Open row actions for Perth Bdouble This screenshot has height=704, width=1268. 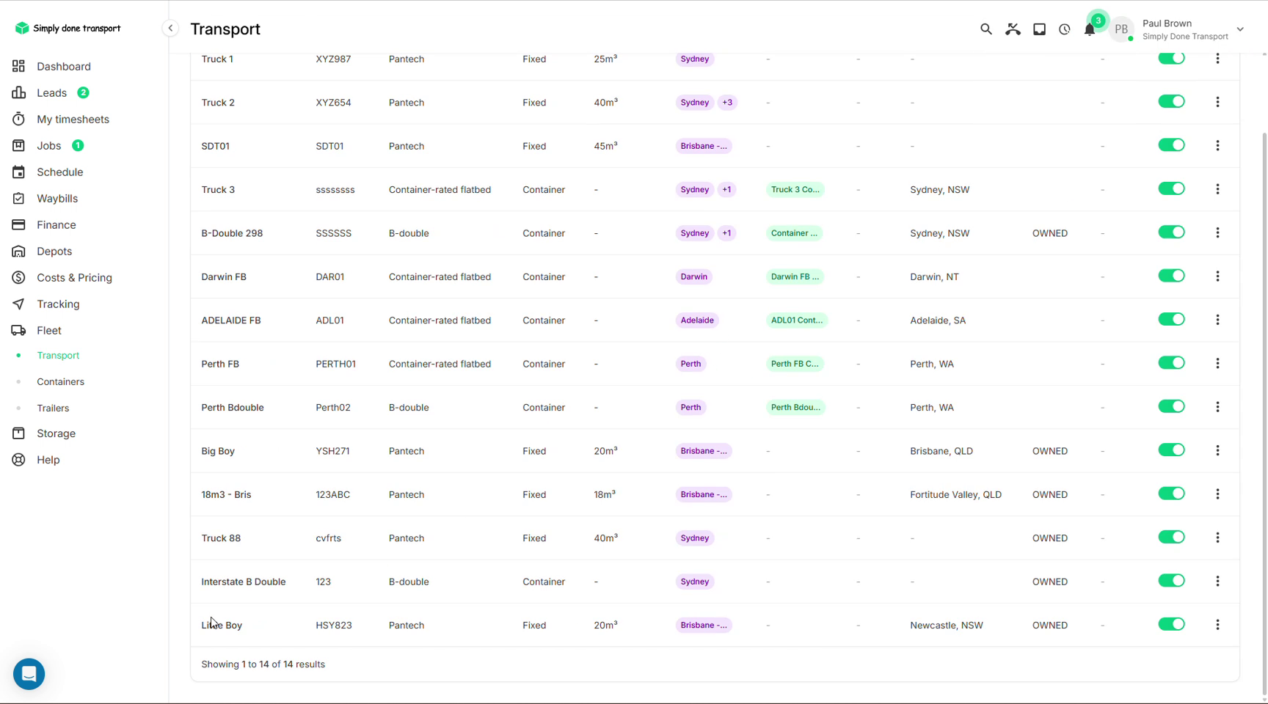[1217, 407]
